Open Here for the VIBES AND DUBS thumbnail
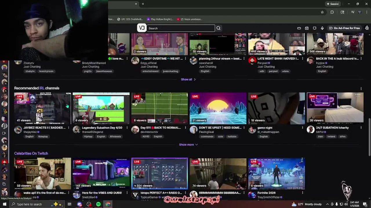The width and height of the screenshot is (371, 208). [x=101, y=173]
